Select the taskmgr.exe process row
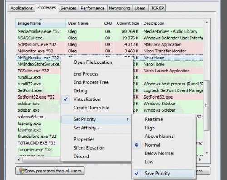Viewport: 227px width, 180px height. [x=109, y=130]
